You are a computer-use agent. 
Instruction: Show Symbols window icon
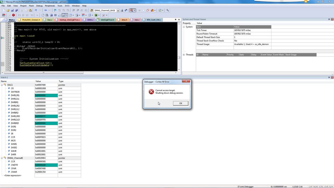point(51,15)
